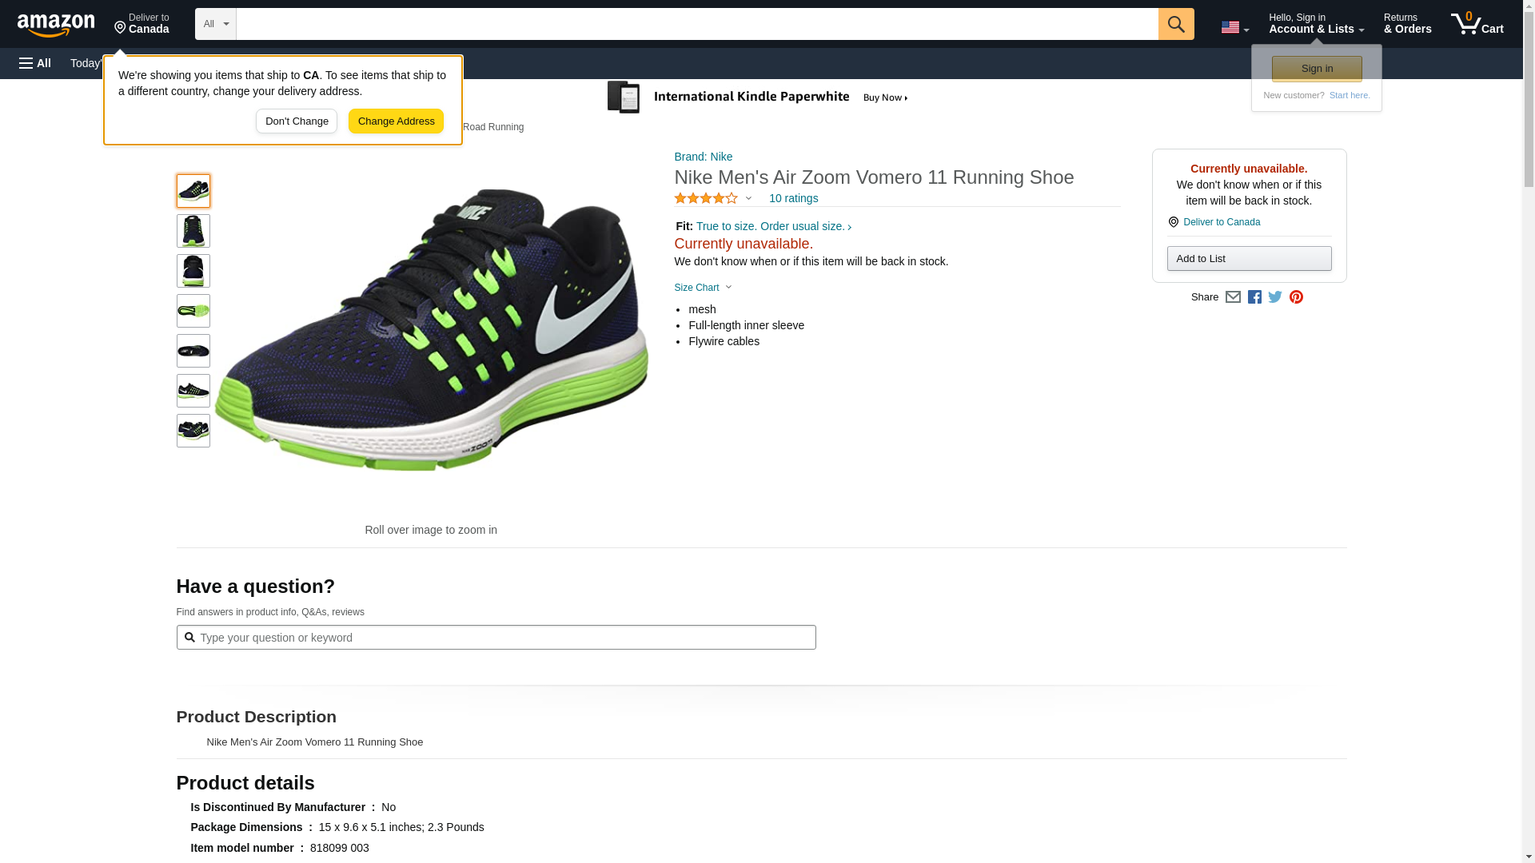1535x863 pixels.
Task: Open the Amazon home logo
Action: [x=56, y=25]
